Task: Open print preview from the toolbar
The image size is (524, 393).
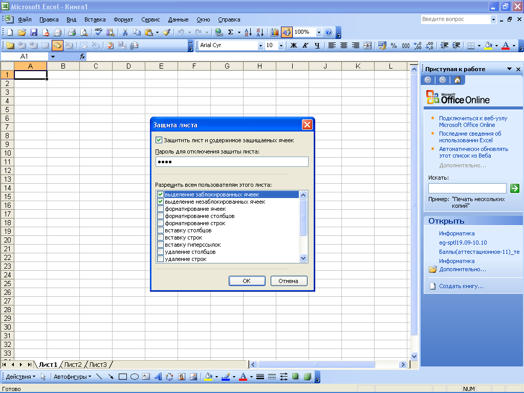Action: click(x=84, y=32)
